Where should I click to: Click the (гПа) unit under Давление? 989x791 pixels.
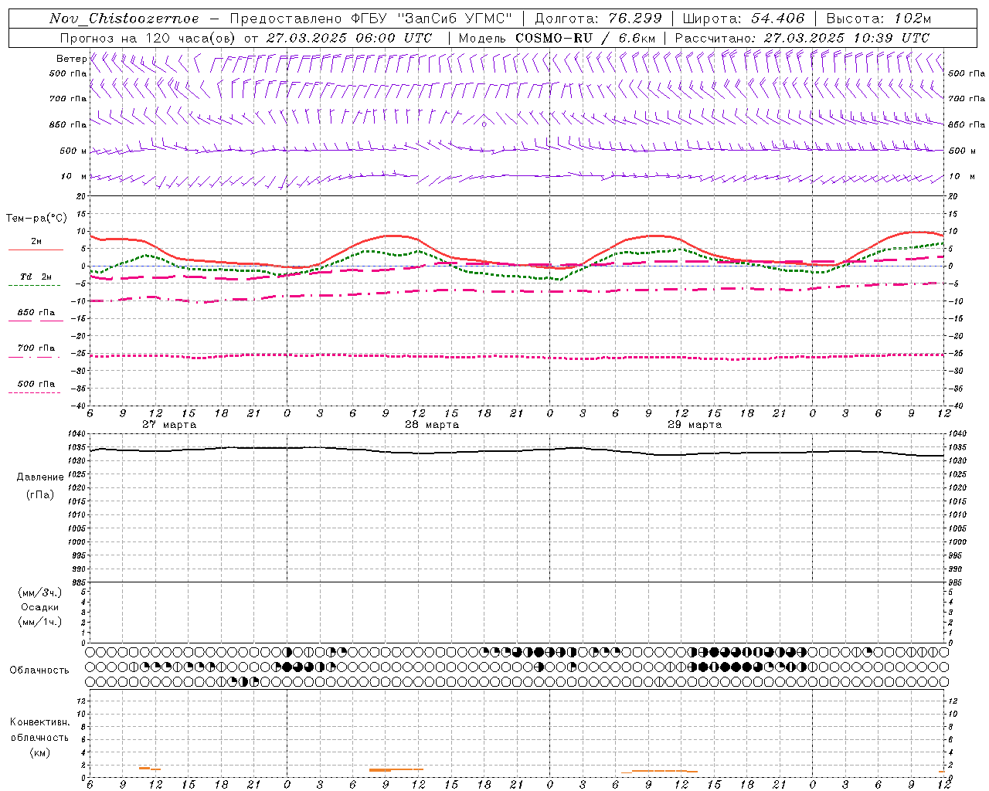(x=40, y=494)
